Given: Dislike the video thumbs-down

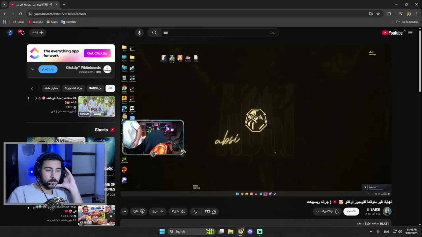Looking at the screenshot, I should (x=196, y=211).
